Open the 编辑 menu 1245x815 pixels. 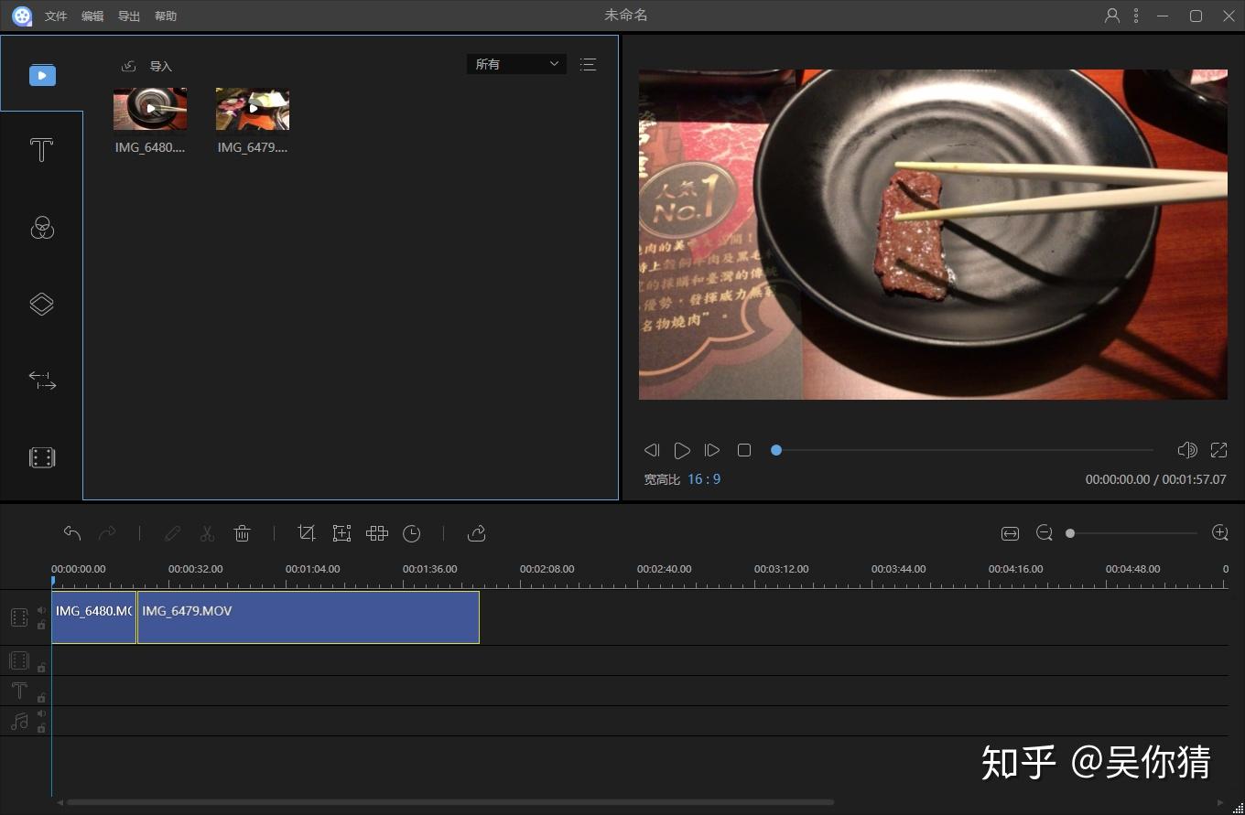click(92, 16)
